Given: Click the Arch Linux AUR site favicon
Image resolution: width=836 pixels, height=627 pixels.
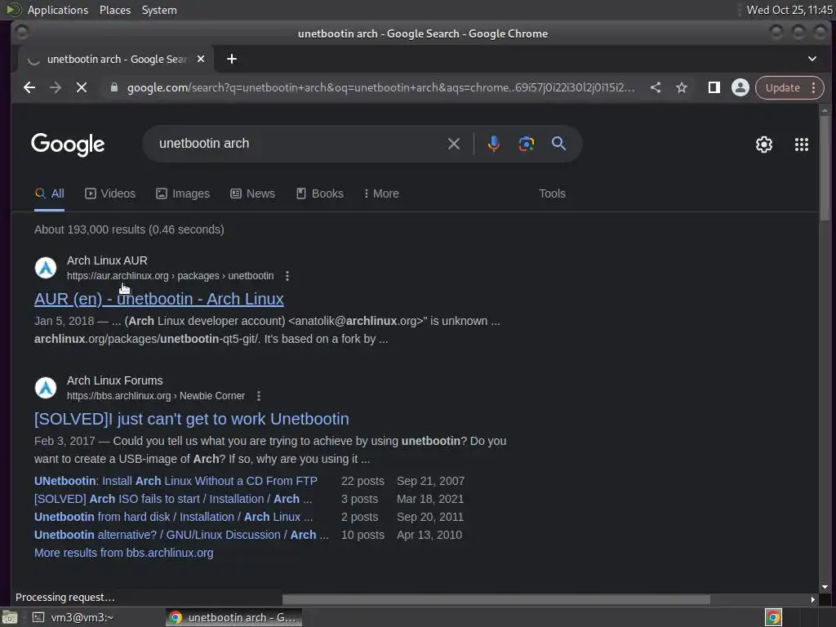Looking at the screenshot, I should [x=46, y=268].
